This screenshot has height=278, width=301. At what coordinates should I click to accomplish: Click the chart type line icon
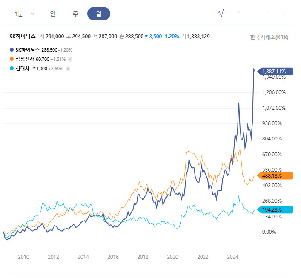click(222, 13)
